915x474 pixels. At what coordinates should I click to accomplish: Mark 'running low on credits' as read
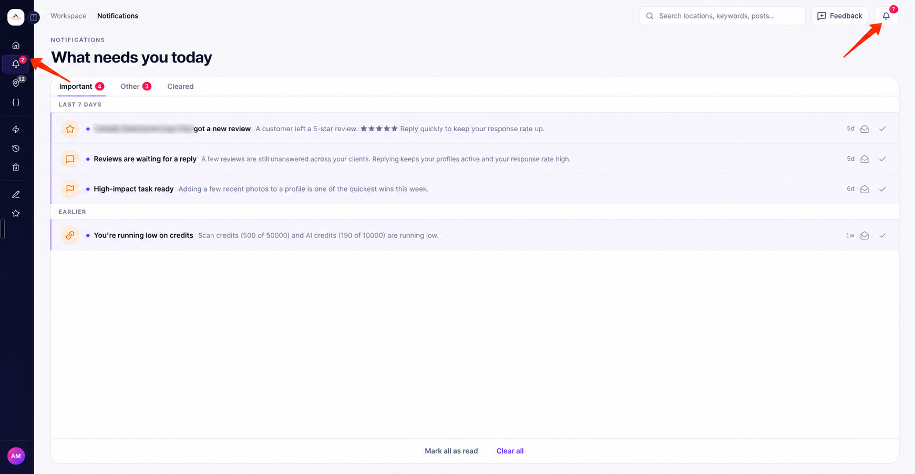pos(865,236)
